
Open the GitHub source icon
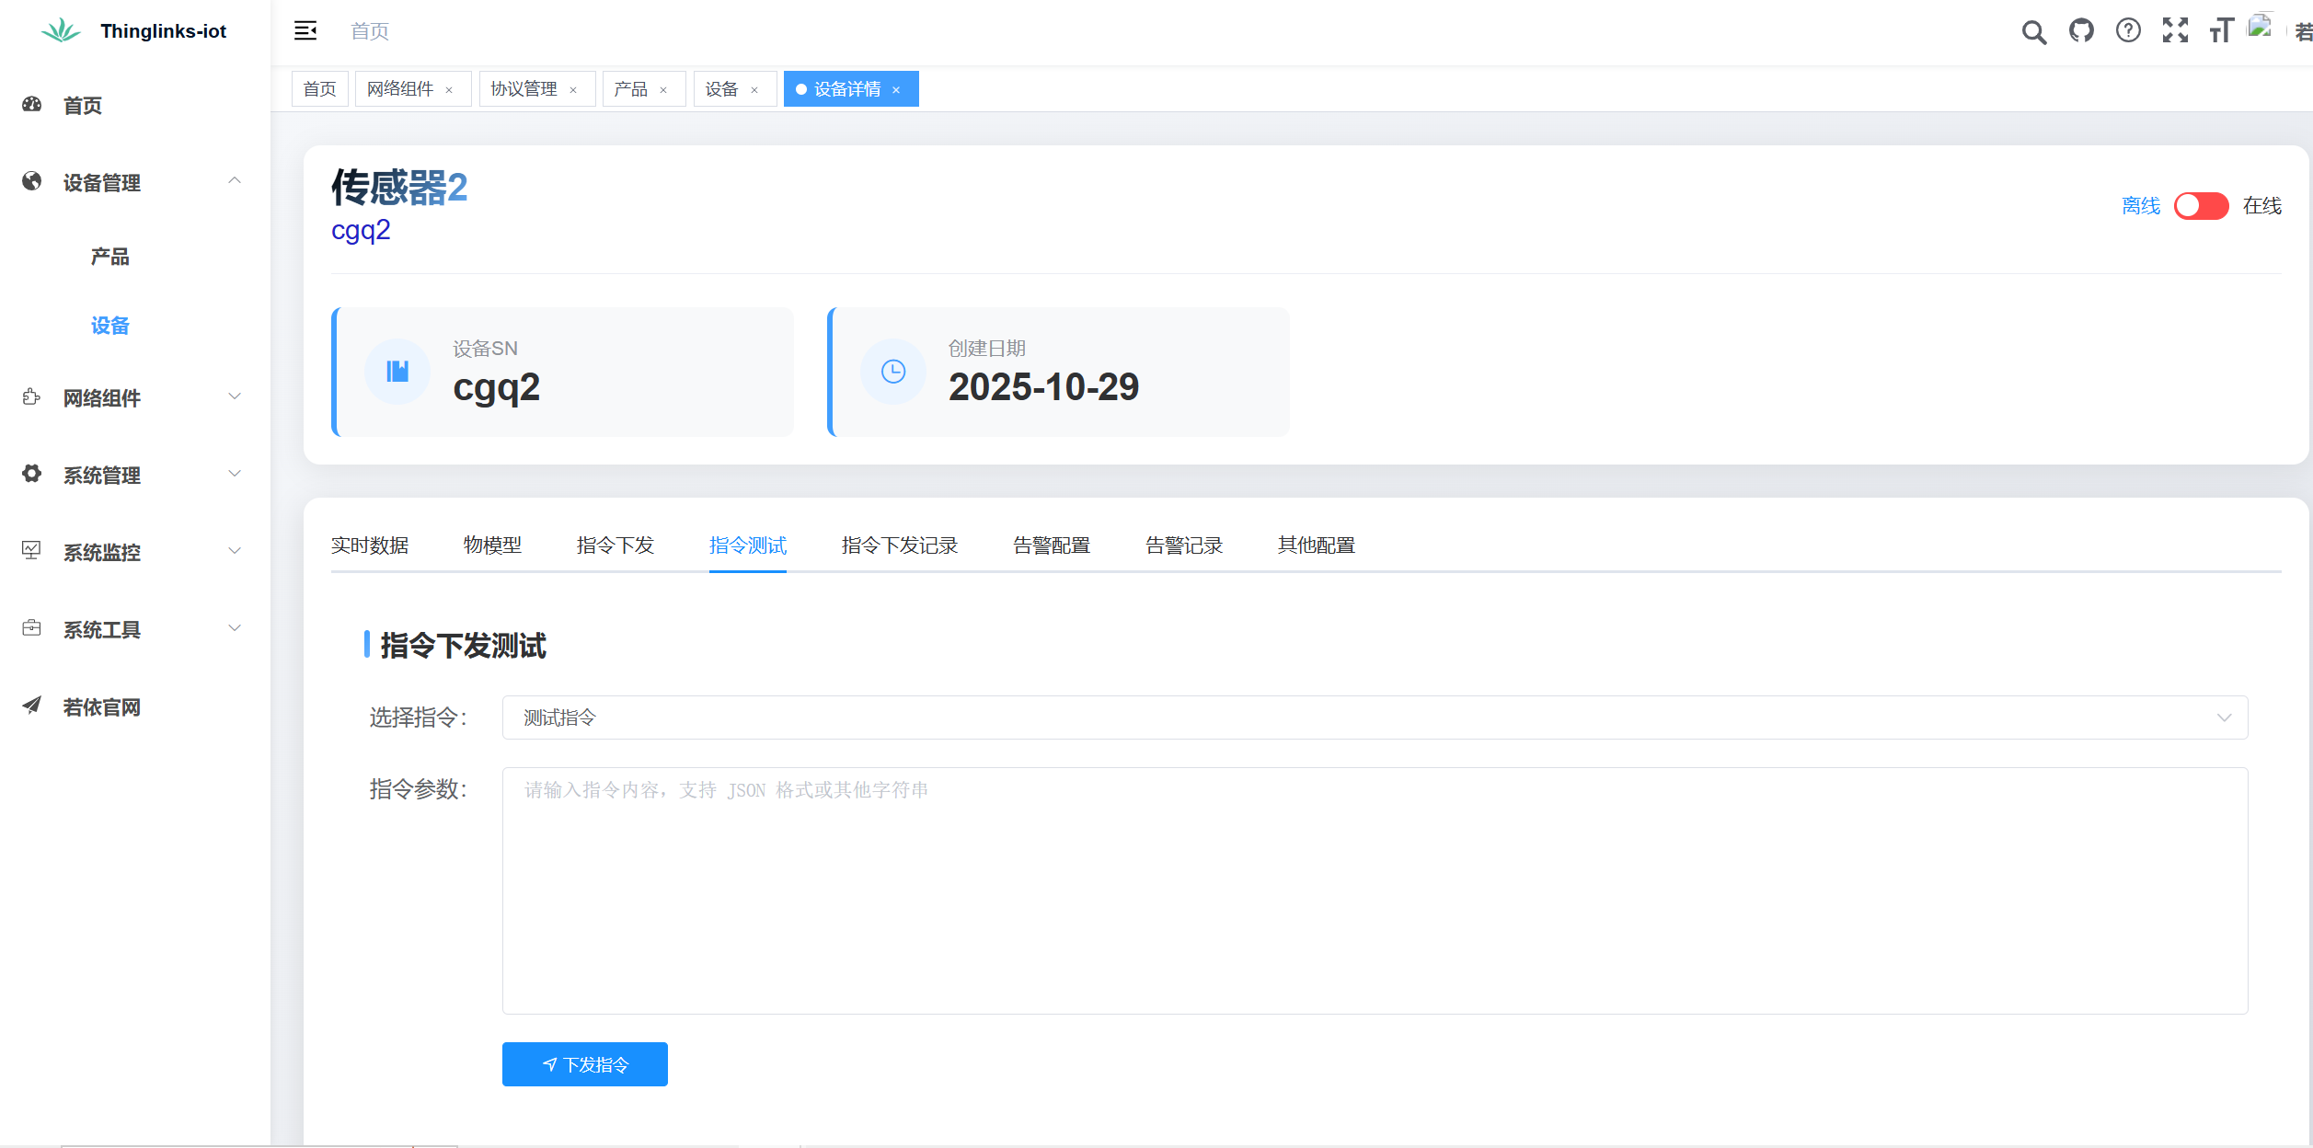click(x=2081, y=31)
